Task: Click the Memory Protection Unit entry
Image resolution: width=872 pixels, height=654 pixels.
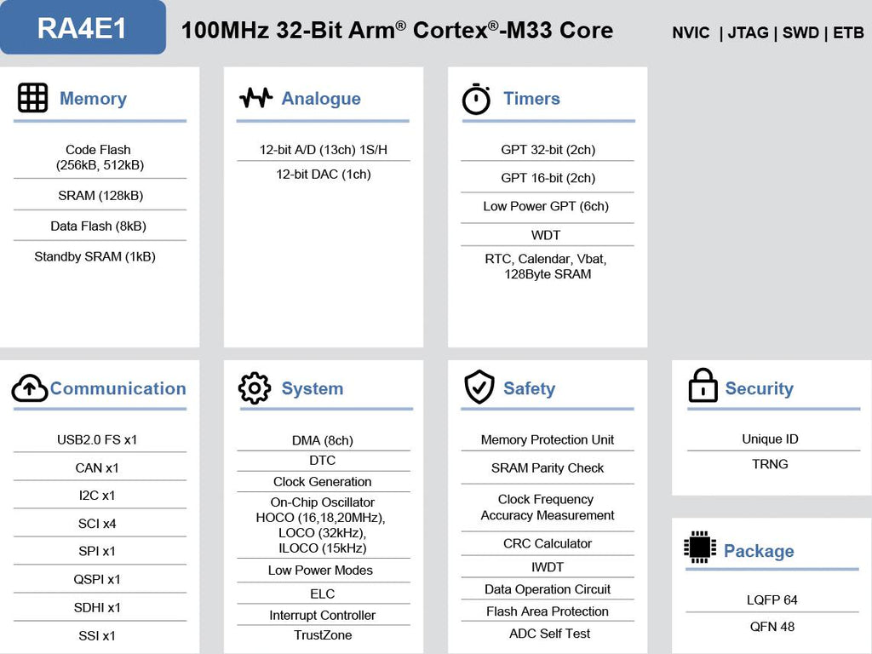Action: [x=547, y=439]
